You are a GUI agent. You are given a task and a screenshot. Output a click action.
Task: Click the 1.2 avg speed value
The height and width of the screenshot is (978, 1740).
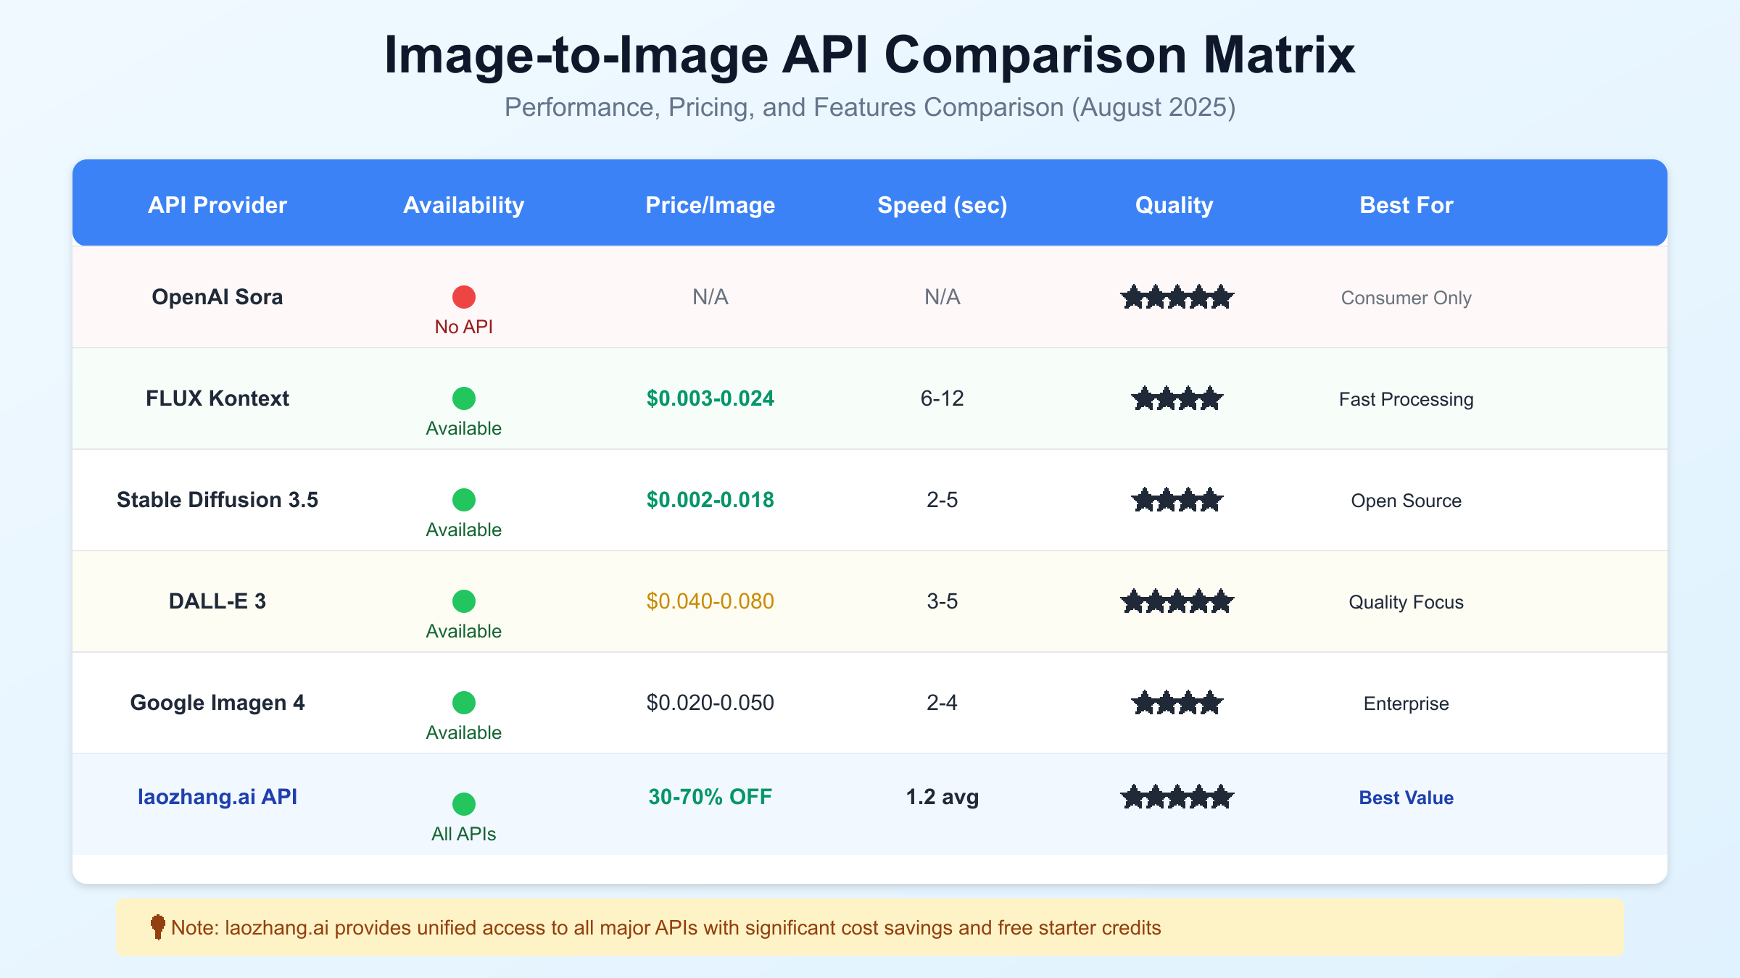[942, 797]
